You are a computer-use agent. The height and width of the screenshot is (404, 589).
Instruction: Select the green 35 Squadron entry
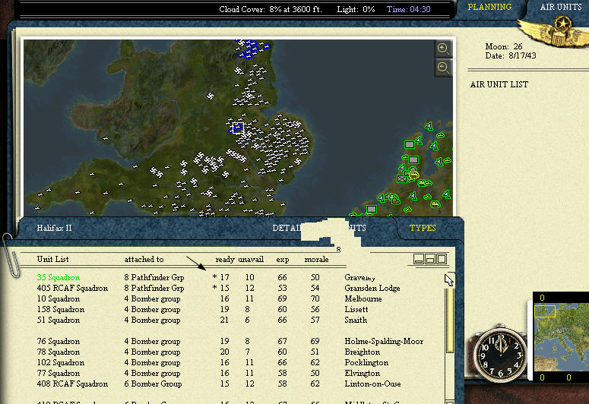(59, 277)
